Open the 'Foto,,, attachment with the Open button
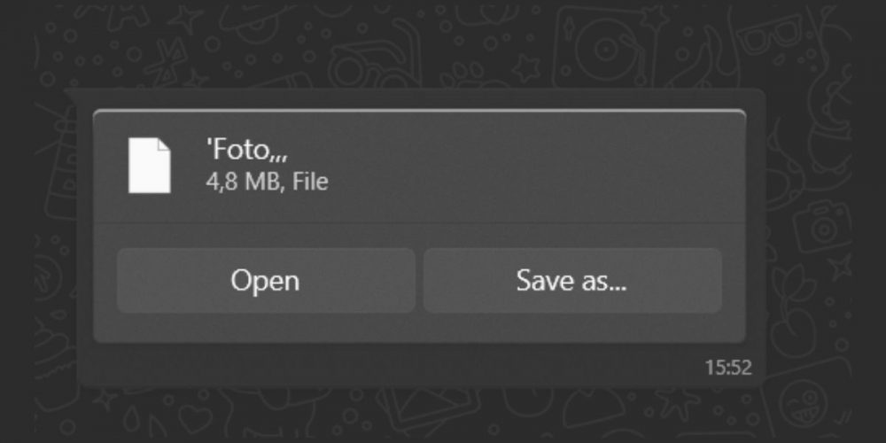Screen dimensions: 886x443 [266, 280]
